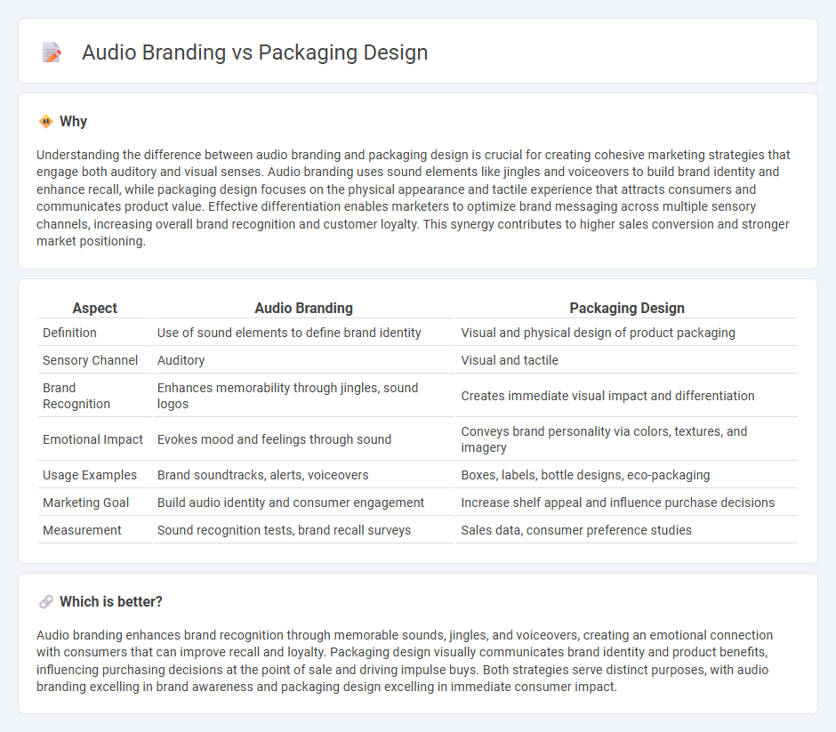The image size is (836, 732).
Task: Select the coin emoji icon next to Why
Action: point(44,121)
